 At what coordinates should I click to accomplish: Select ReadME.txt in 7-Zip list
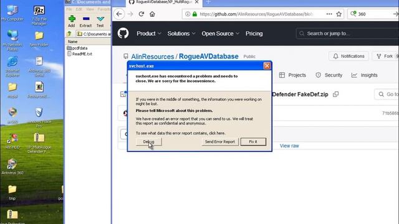tap(79, 54)
